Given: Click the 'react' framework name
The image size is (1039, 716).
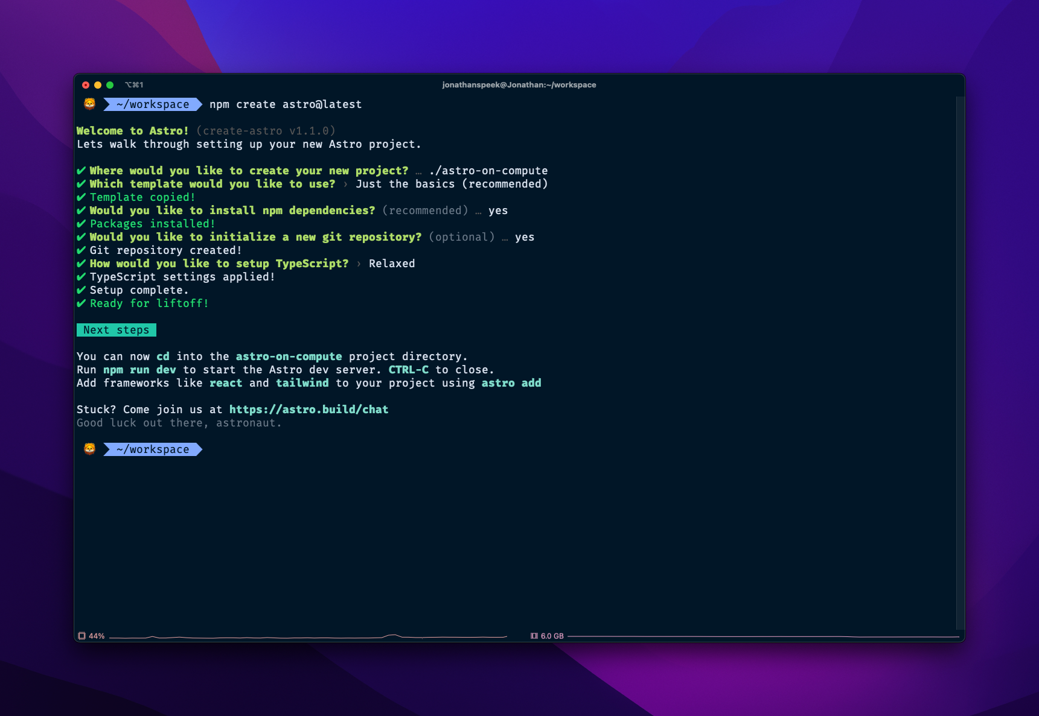Looking at the screenshot, I should (226, 383).
